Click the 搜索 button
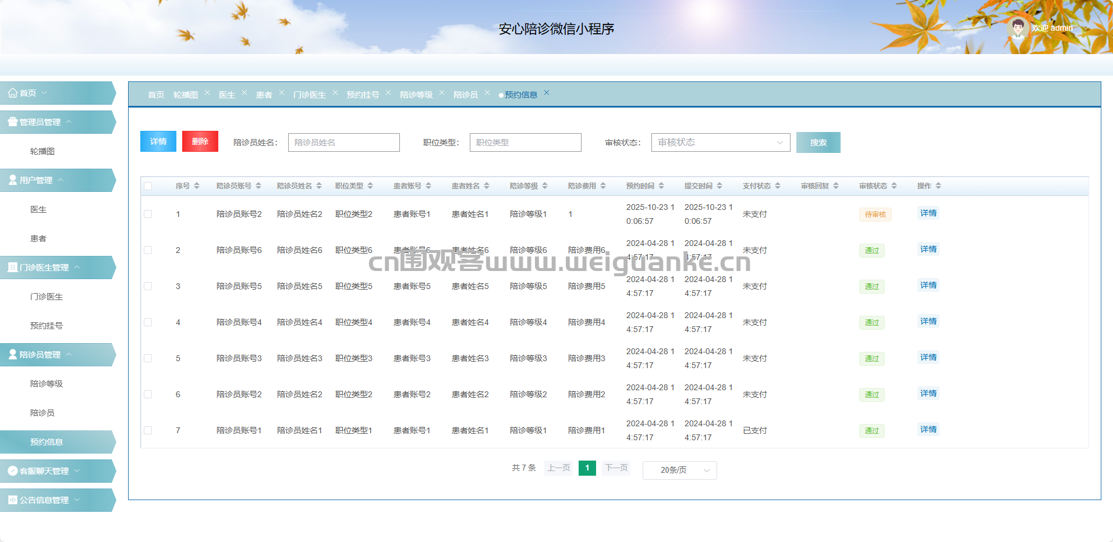Viewport: 1113px width, 542px height. coord(818,142)
